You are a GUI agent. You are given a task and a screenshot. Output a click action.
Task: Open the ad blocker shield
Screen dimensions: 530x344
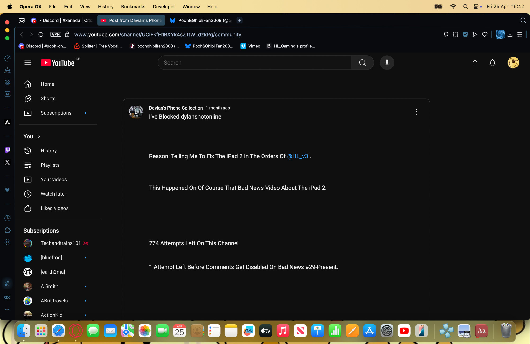[x=465, y=34]
